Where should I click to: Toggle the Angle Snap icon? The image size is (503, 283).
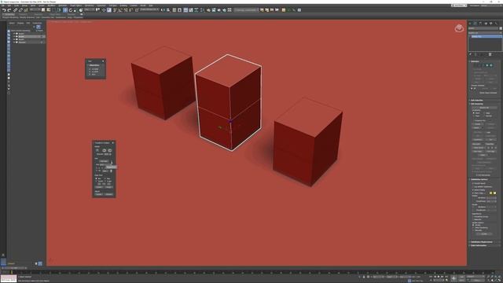click(120, 10)
